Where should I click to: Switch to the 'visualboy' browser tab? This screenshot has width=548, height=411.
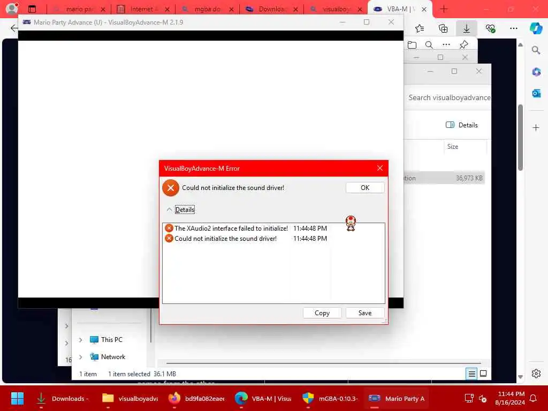(x=336, y=9)
